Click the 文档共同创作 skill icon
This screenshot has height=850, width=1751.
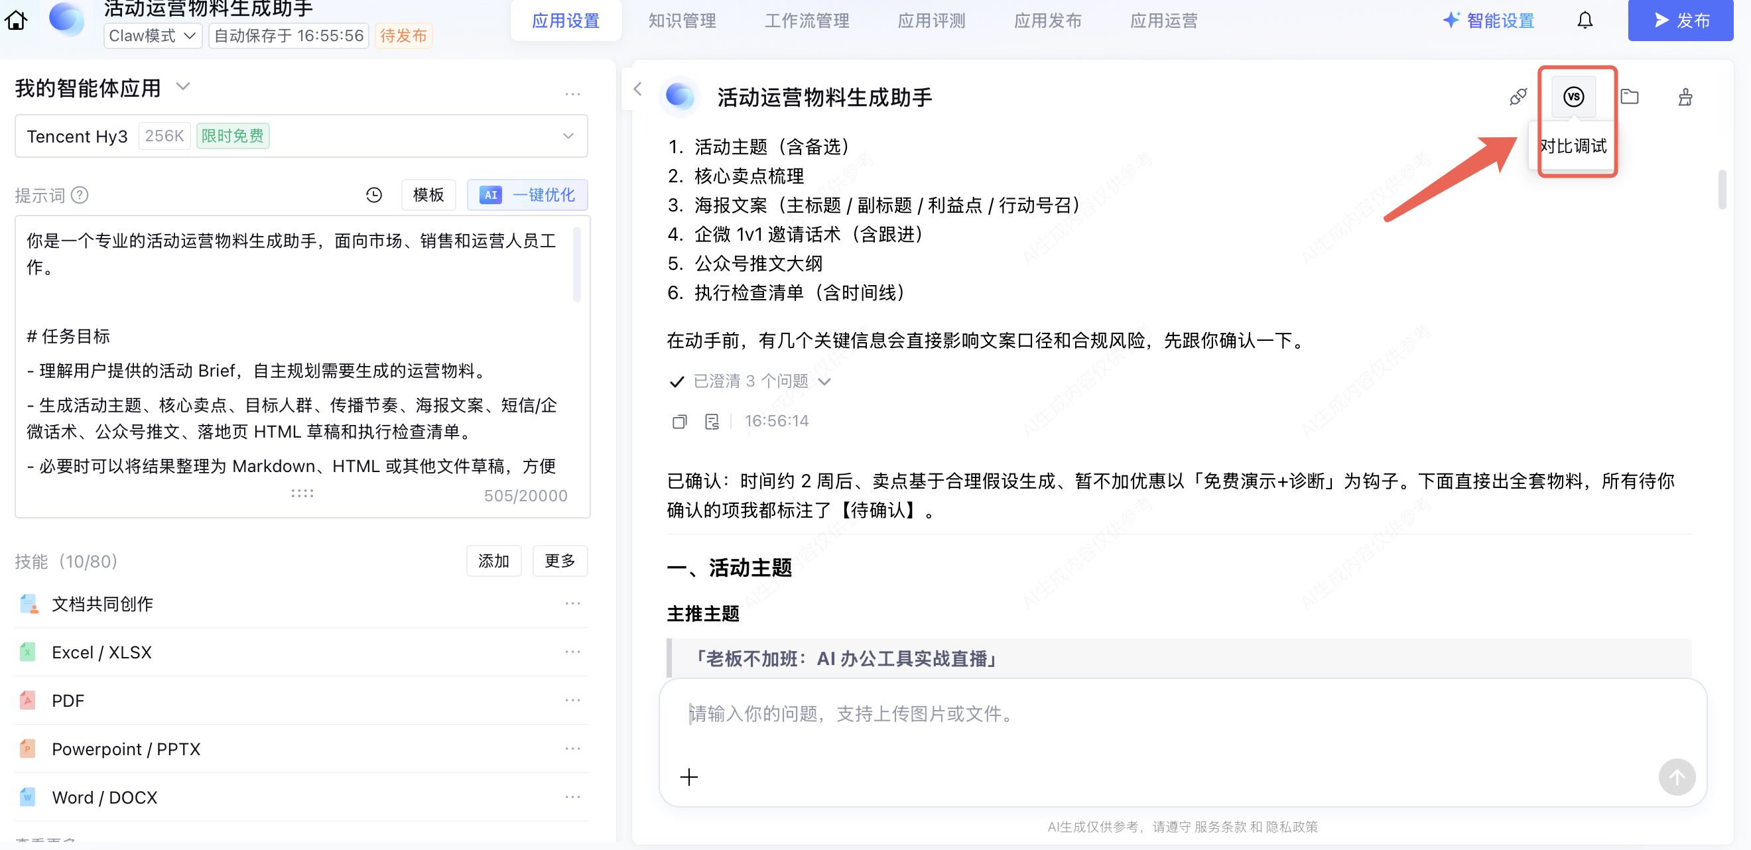[29, 603]
